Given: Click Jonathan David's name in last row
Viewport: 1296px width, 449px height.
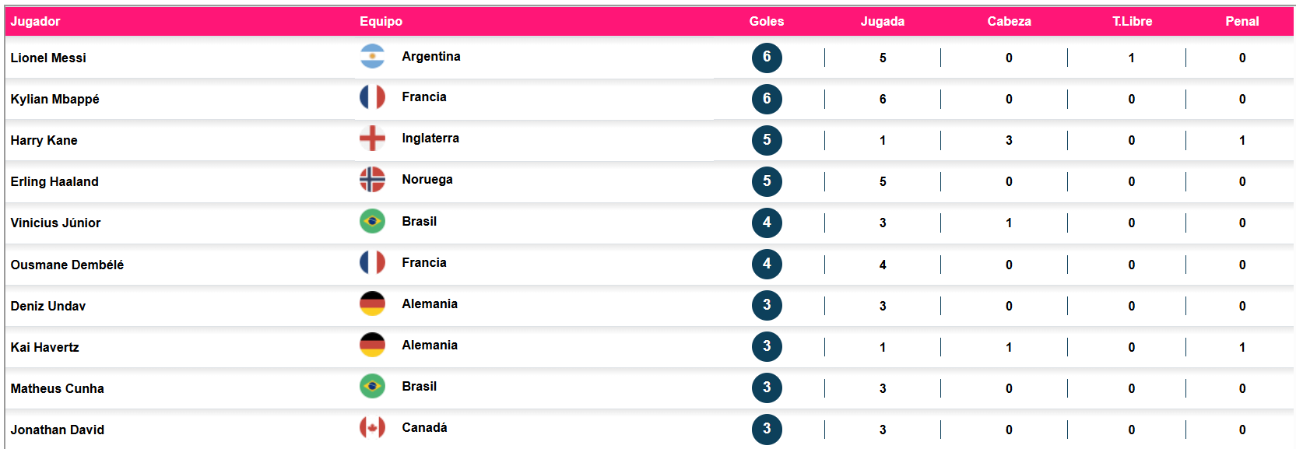Looking at the screenshot, I should click(57, 430).
